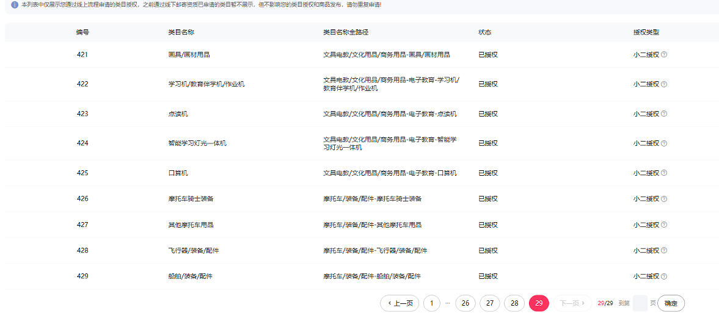Click the page number jump input field
Screen dimensions: 719x321
[x=640, y=303]
